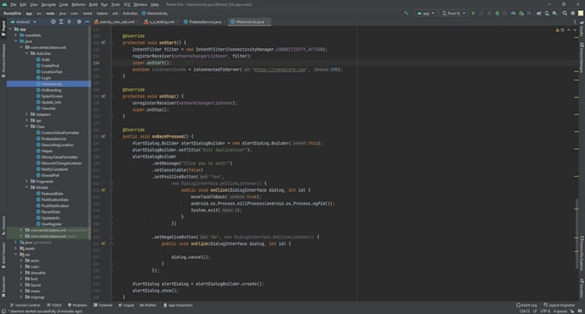Open the Profiler tool window
585x314 pixels.
148,305
